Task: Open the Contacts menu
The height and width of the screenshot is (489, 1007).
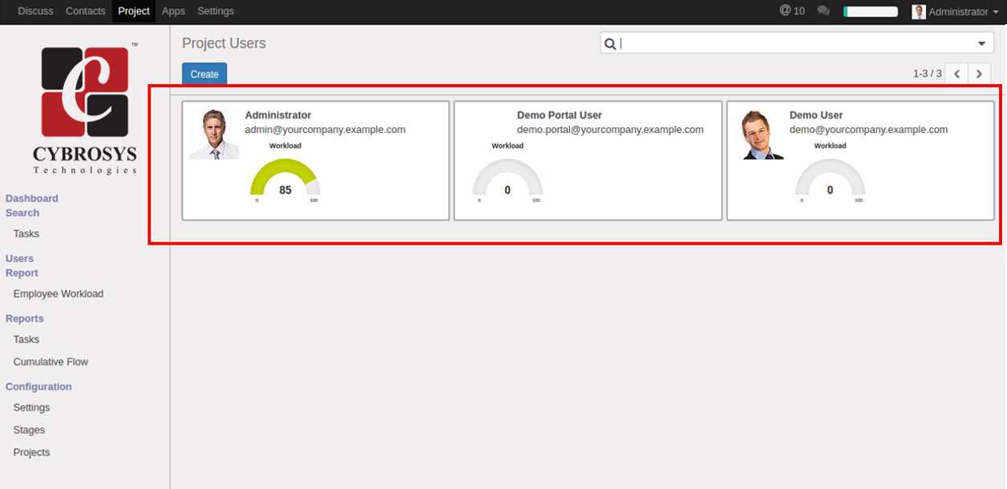Action: click(x=85, y=11)
